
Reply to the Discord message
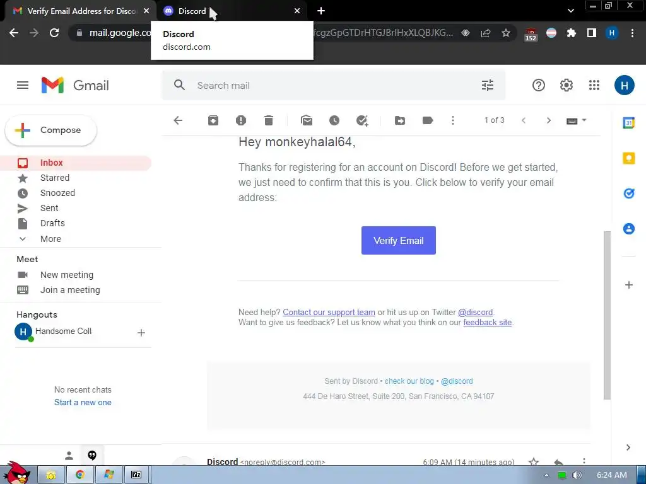[x=559, y=462]
